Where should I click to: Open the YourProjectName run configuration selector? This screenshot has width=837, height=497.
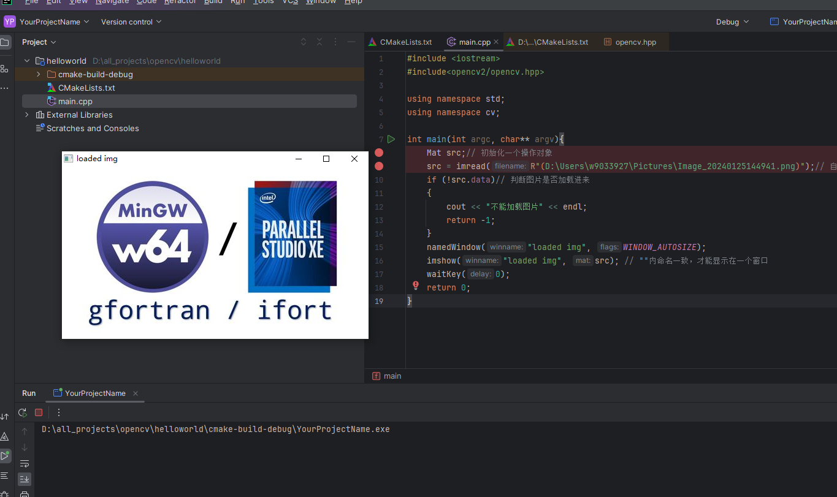pos(803,21)
